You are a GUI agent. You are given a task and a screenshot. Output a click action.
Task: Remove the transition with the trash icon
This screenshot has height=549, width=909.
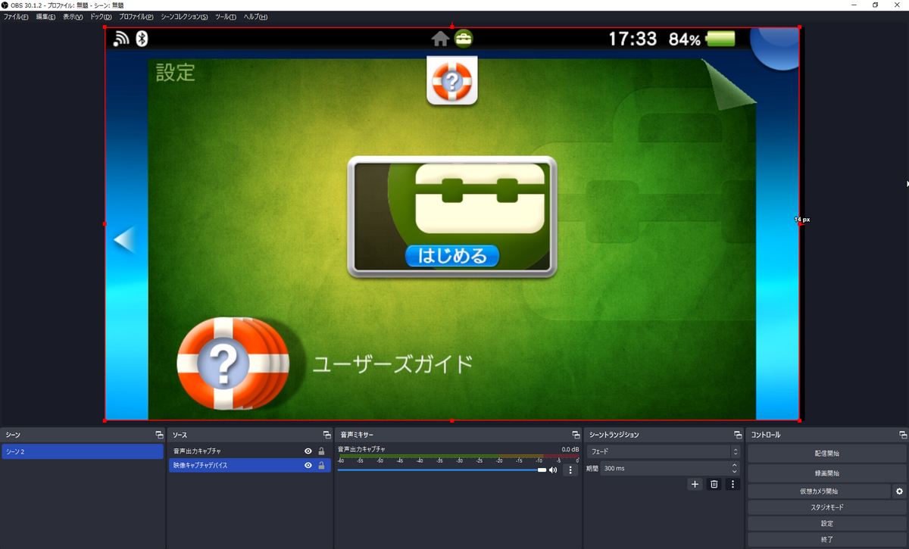pyautogui.click(x=714, y=484)
